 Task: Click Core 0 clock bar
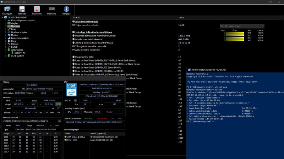(x=235, y=33)
